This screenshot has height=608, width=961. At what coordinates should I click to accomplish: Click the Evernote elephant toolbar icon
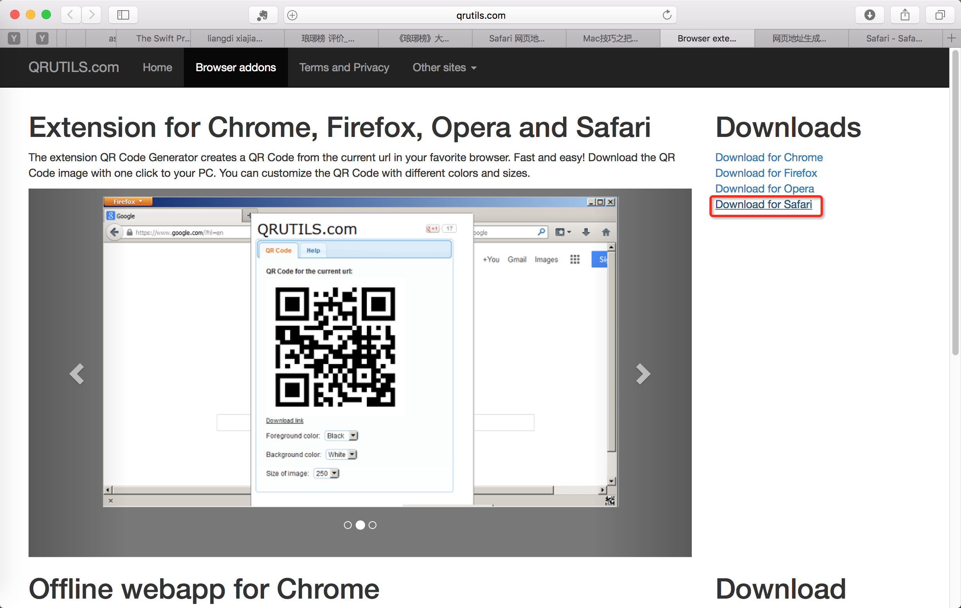point(263,15)
